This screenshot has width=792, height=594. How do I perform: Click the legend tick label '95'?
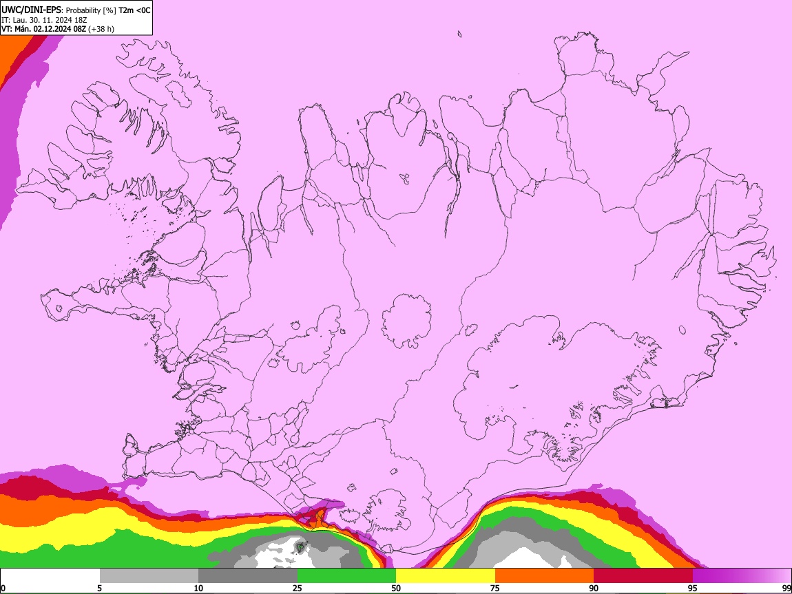coord(693,588)
